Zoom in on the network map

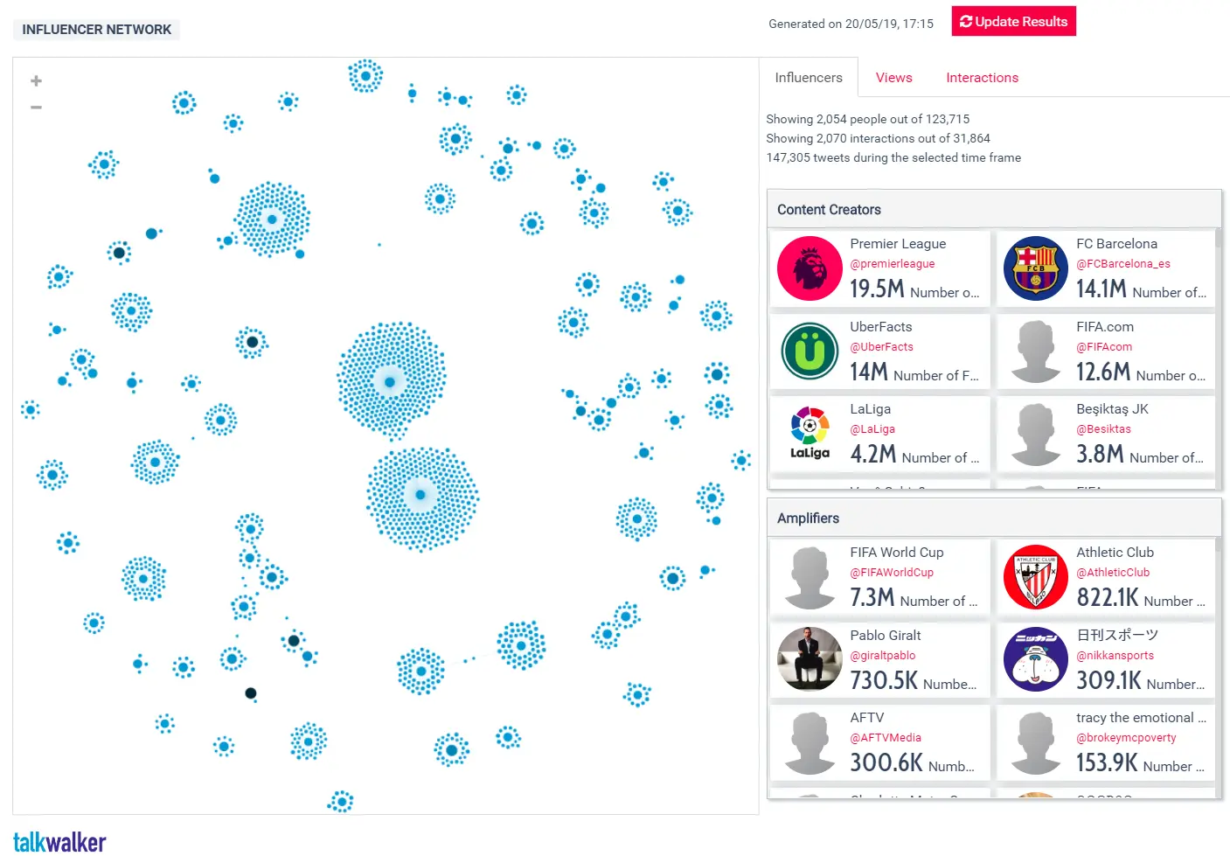coord(36,81)
